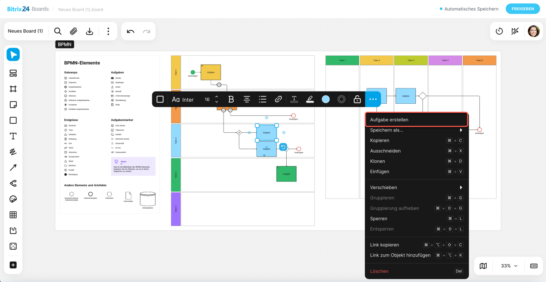Insert link via toolbar link icon

278,99
